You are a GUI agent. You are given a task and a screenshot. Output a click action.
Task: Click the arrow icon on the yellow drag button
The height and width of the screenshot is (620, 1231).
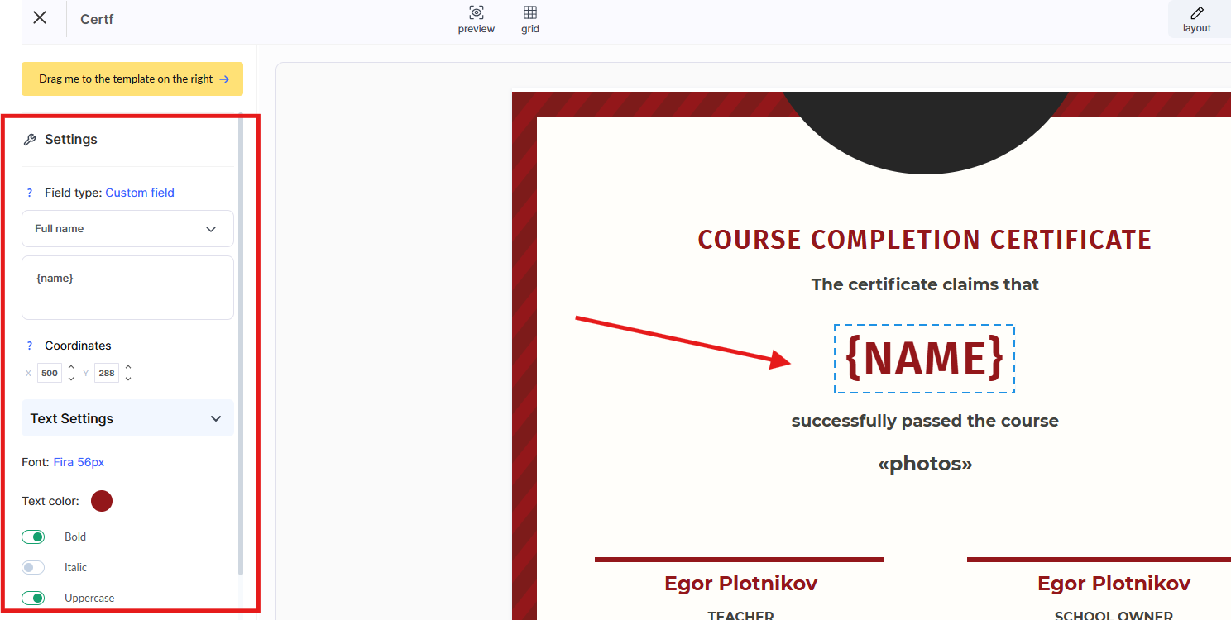pos(223,79)
